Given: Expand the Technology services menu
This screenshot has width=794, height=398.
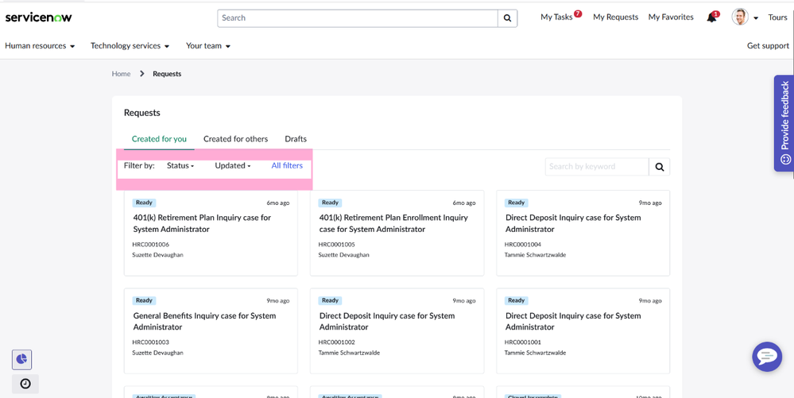Looking at the screenshot, I should click(130, 45).
